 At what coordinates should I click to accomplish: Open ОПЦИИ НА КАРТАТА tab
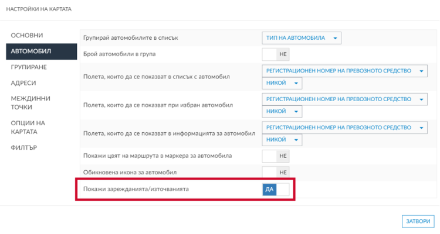tap(28, 128)
